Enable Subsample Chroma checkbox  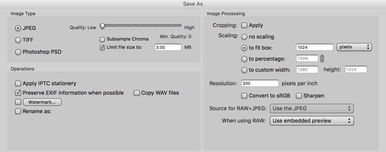coord(102,39)
